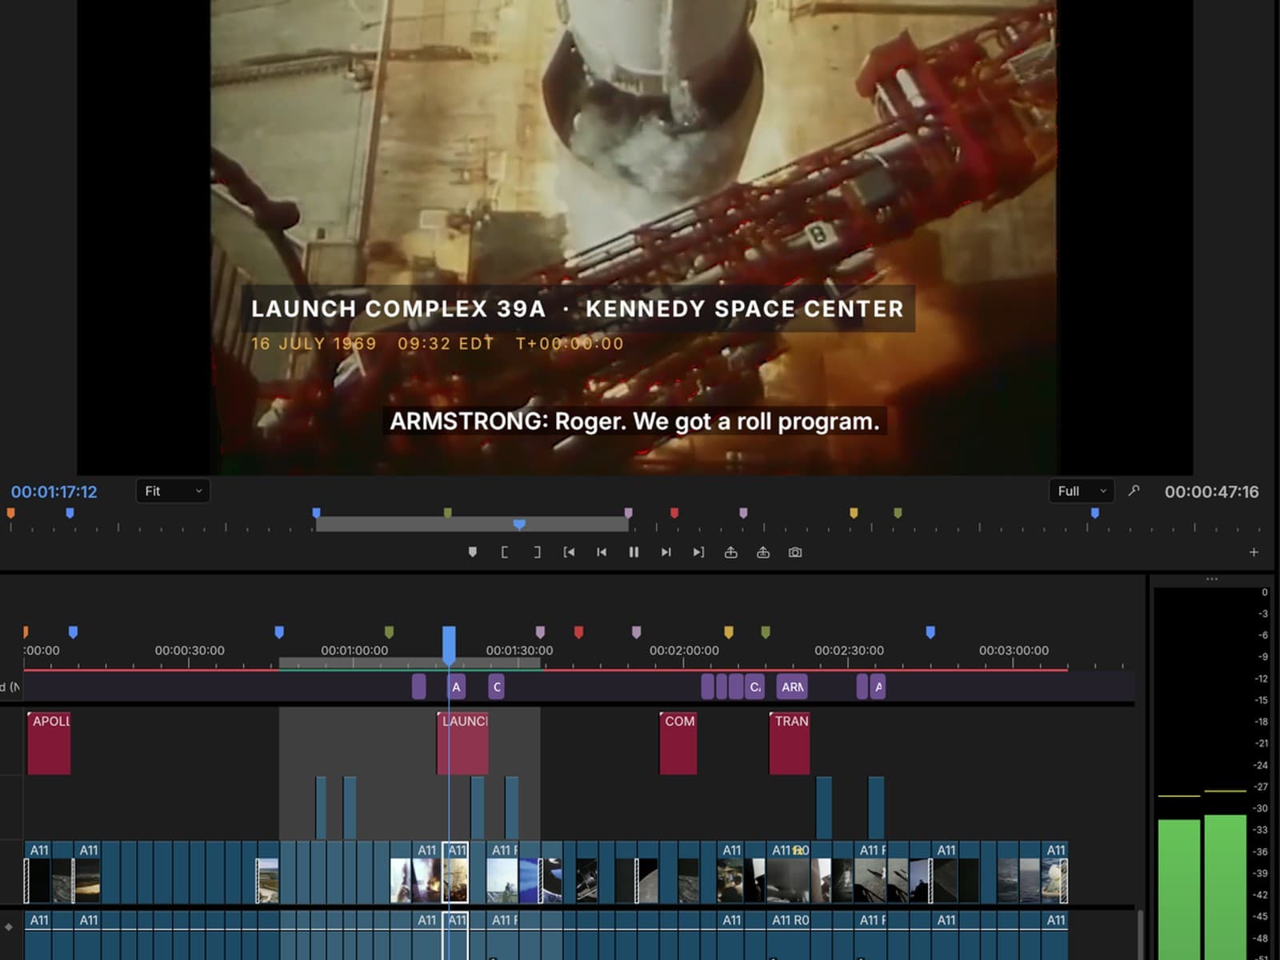Select the highlighted A11 video clip under the playhead
This screenshot has width=1280, height=960.
click(x=455, y=872)
